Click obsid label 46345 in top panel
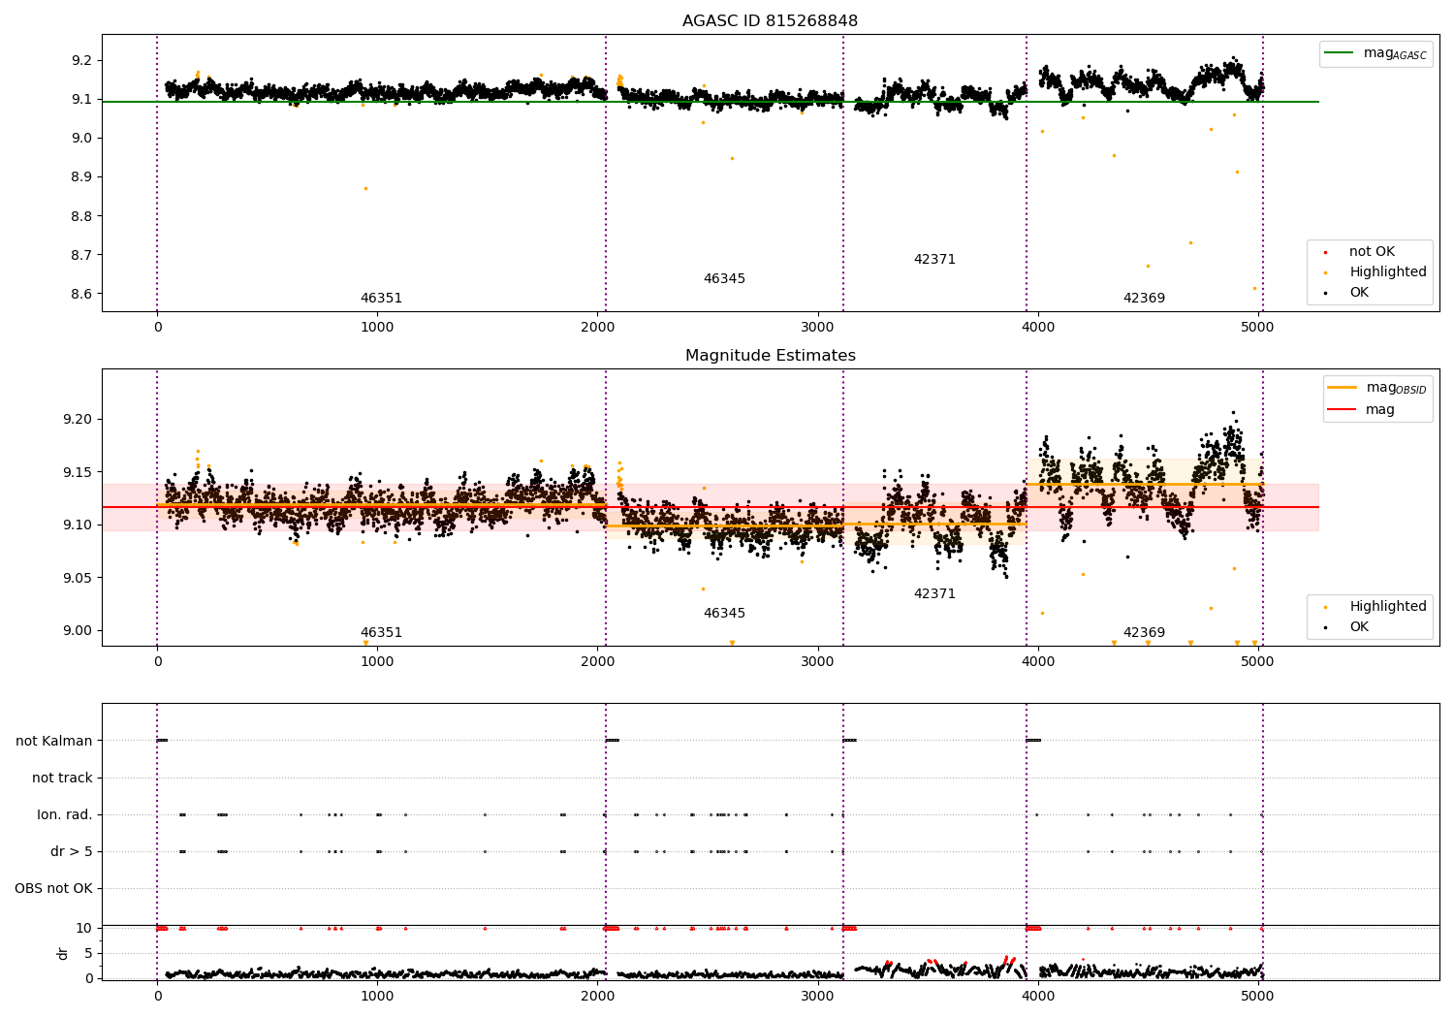The image size is (1454, 1018). [x=724, y=279]
